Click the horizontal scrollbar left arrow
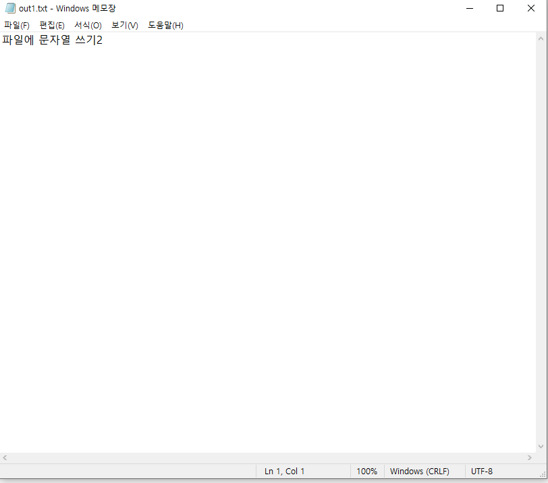The height and width of the screenshot is (483, 548). [5, 457]
